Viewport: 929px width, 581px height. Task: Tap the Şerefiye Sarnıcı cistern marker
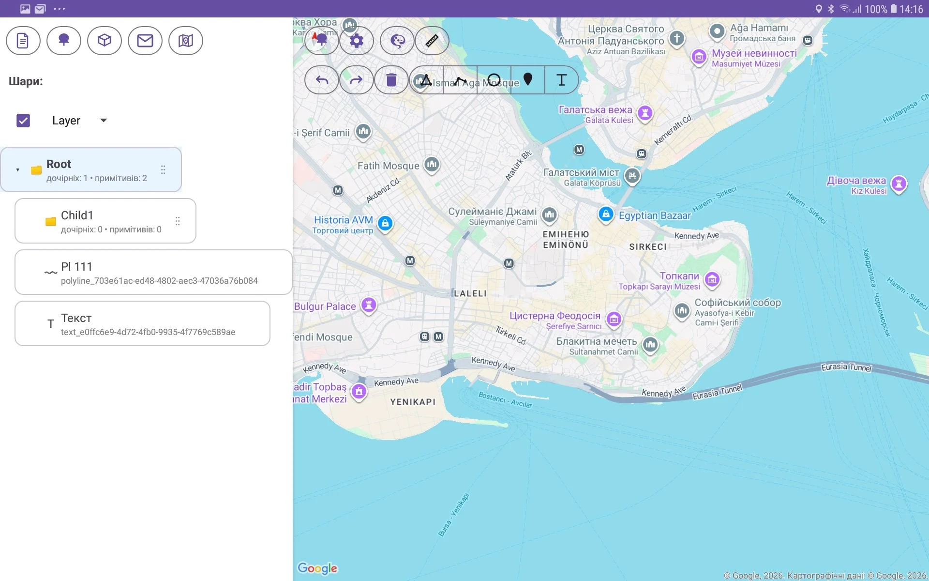[614, 320]
